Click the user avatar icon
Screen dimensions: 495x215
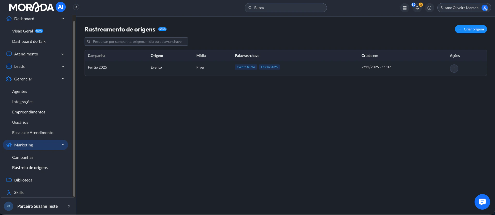point(485,8)
